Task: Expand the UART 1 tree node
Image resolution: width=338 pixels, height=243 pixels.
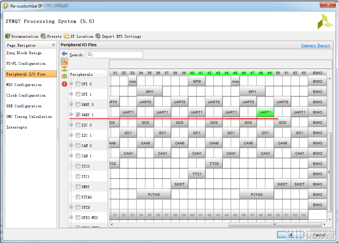Action: (71, 114)
